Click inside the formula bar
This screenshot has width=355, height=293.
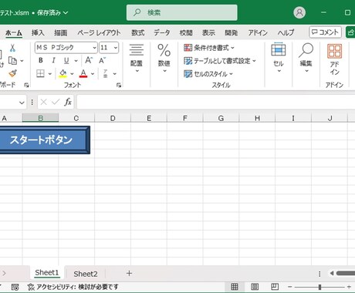pos(215,103)
